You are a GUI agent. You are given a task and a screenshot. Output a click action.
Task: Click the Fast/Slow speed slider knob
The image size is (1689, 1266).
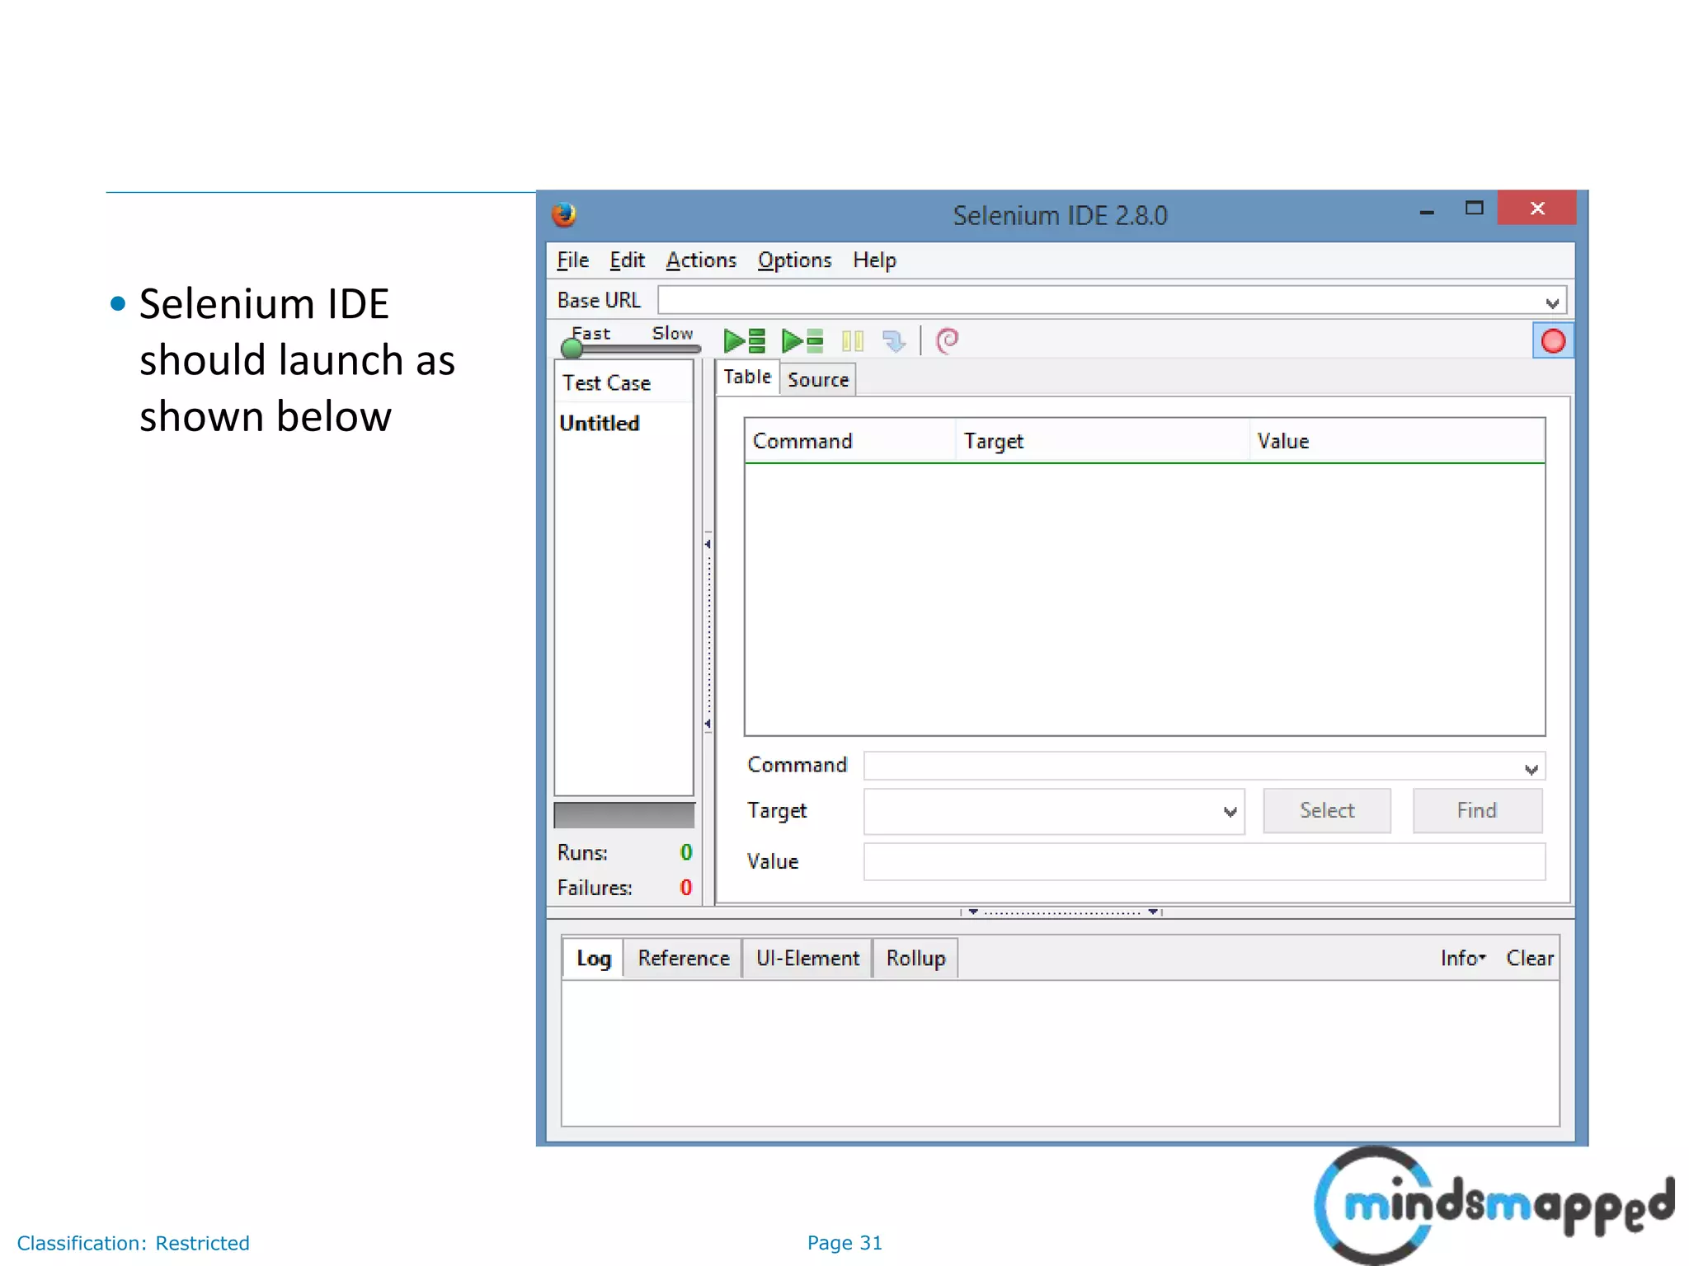[x=572, y=349]
